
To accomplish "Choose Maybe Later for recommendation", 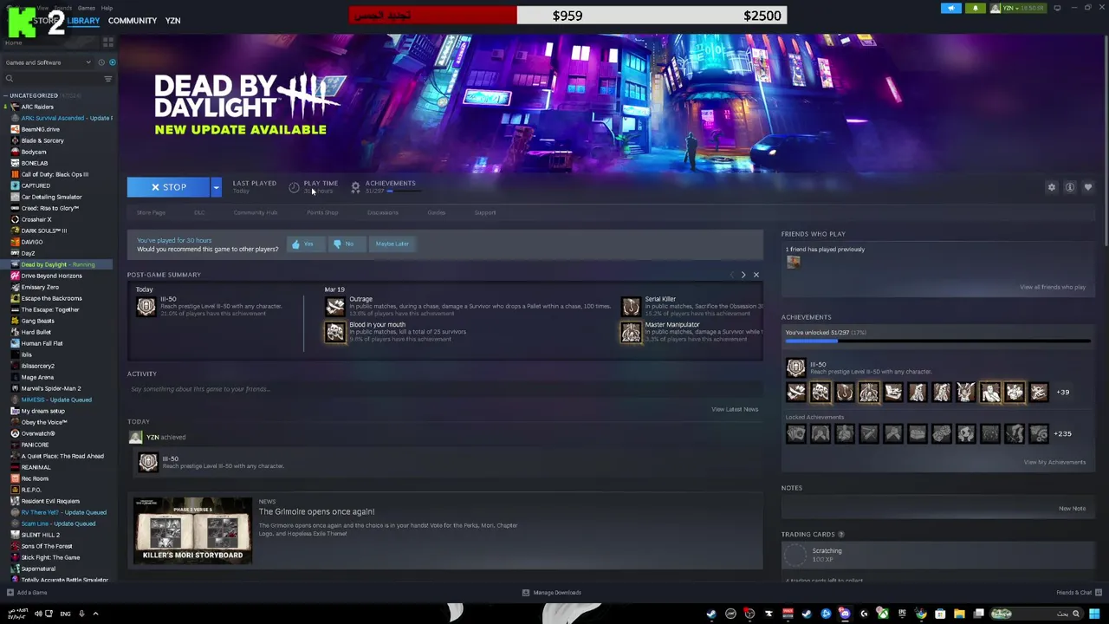I will [x=392, y=244].
